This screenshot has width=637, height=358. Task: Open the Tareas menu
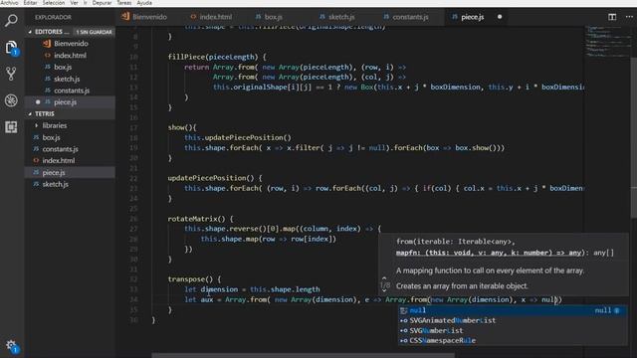tap(123, 3)
